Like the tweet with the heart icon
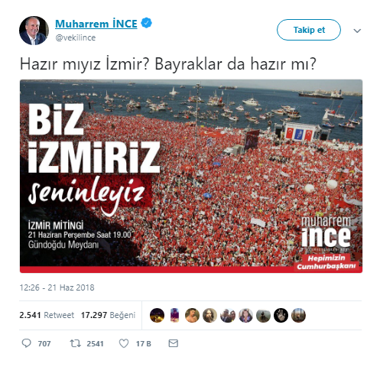The width and height of the screenshot is (380, 367). coord(124,343)
